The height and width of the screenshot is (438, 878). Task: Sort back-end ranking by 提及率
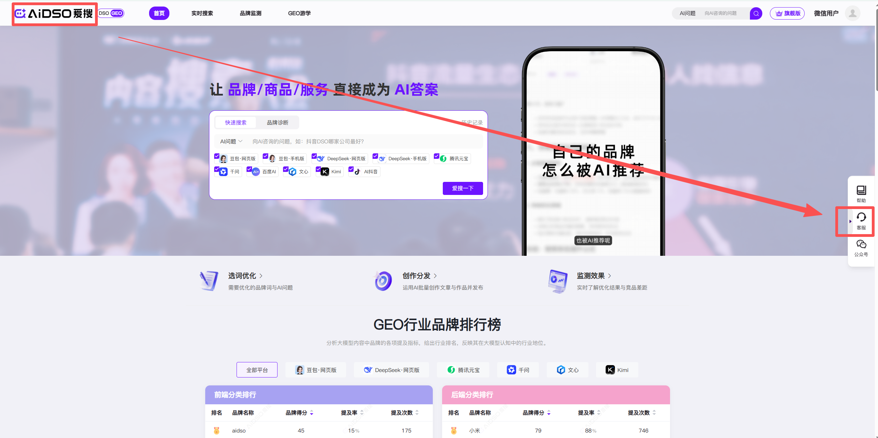[599, 413]
